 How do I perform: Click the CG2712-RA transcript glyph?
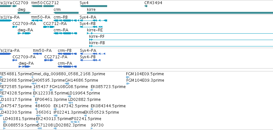click(x=49, y=27)
